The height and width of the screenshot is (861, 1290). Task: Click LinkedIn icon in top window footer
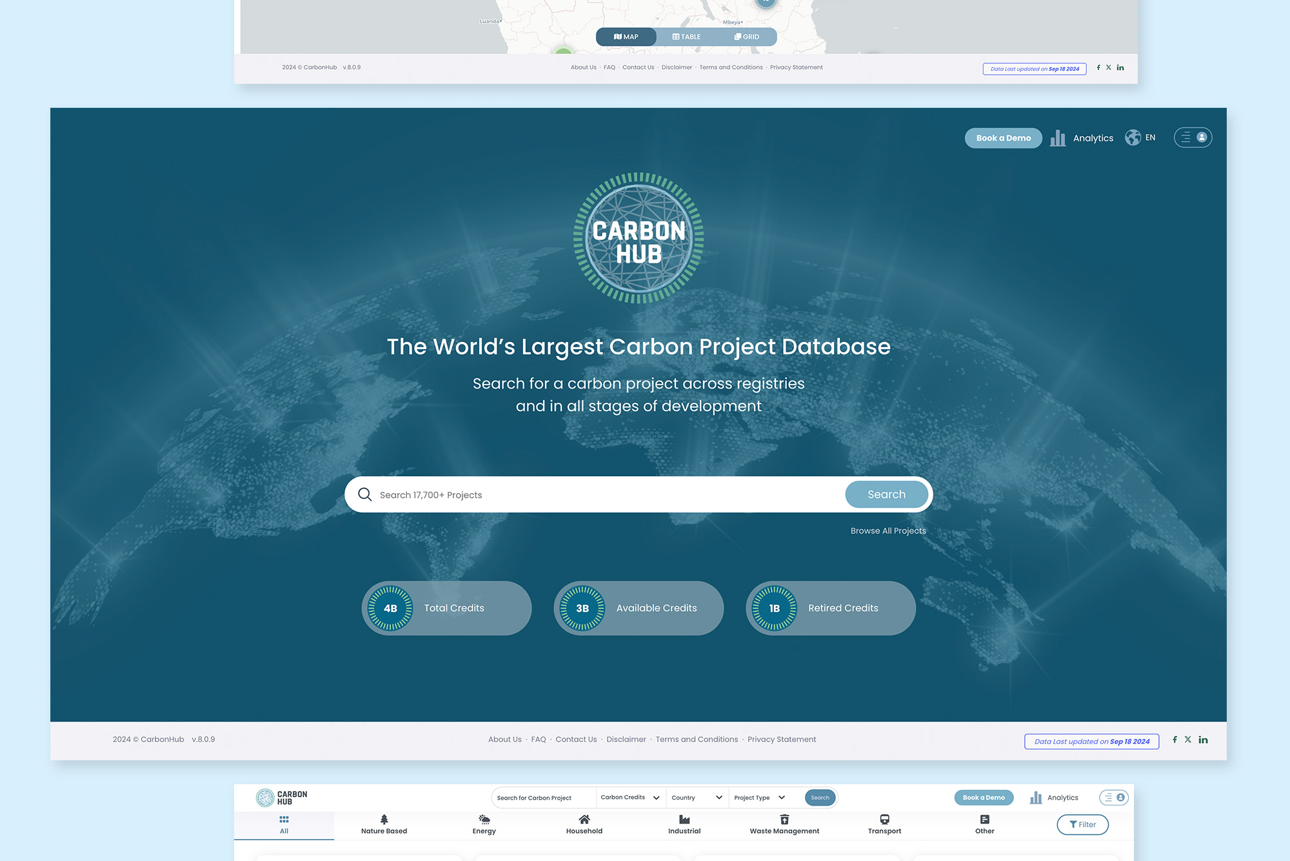[x=1120, y=67]
